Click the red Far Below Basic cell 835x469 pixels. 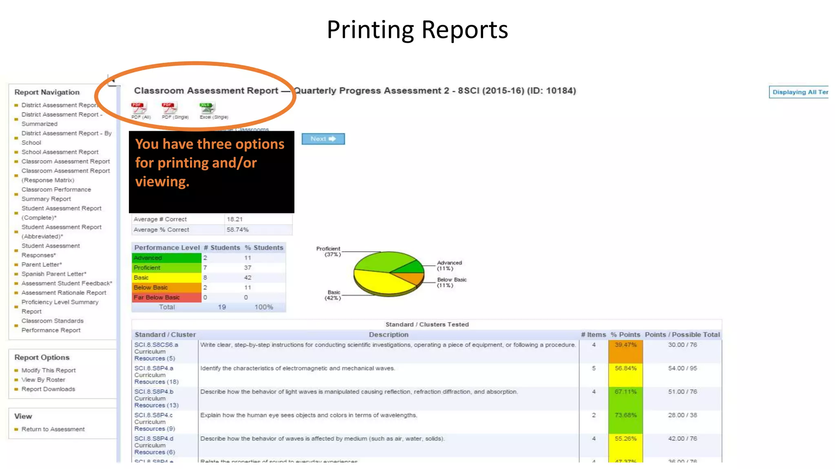(166, 297)
